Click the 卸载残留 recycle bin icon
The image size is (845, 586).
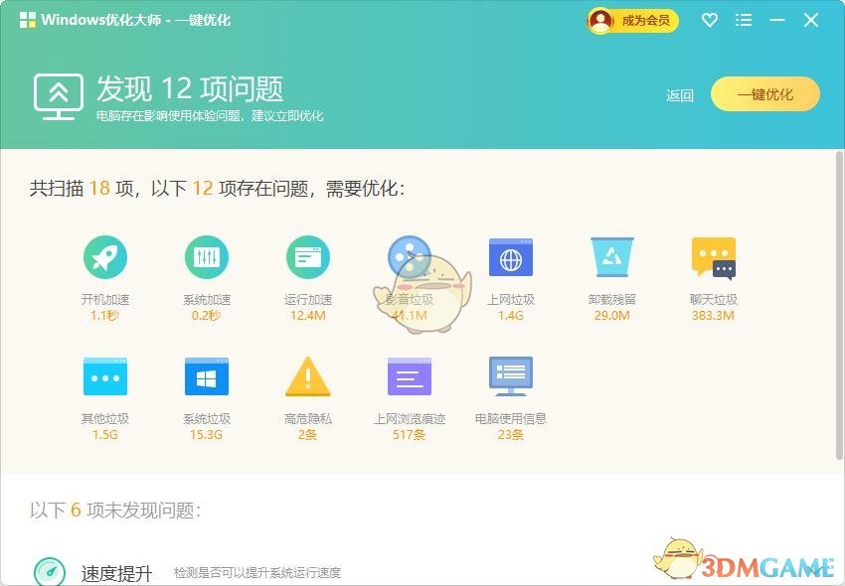(x=611, y=256)
